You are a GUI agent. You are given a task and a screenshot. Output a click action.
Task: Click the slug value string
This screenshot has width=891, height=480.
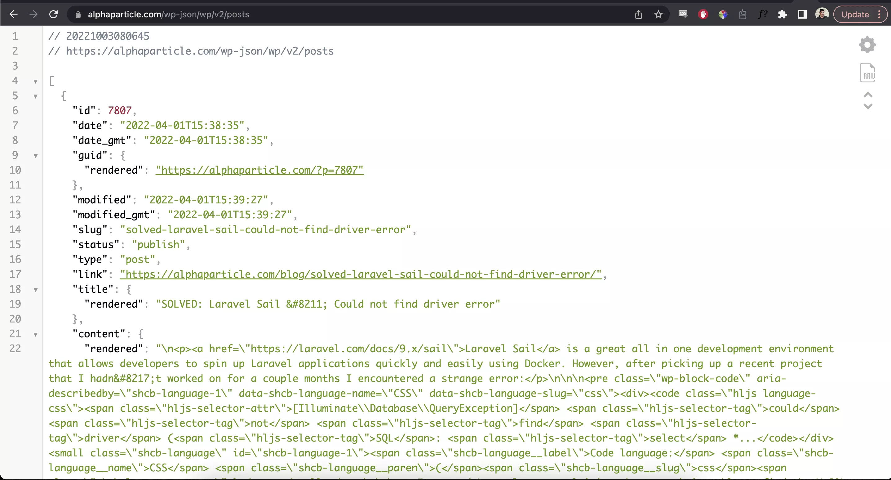(266, 229)
